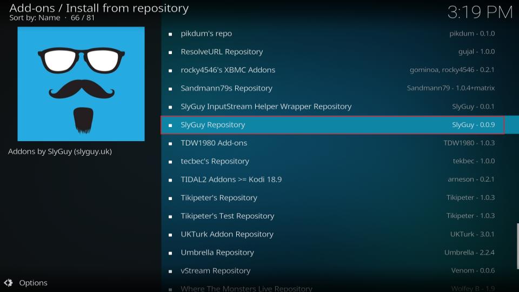Click the Sort by: Name label
This screenshot has width=519, height=292.
[x=35, y=18]
